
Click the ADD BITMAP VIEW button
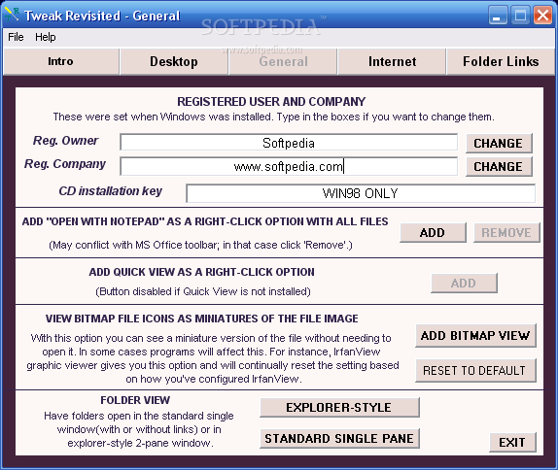tap(475, 336)
